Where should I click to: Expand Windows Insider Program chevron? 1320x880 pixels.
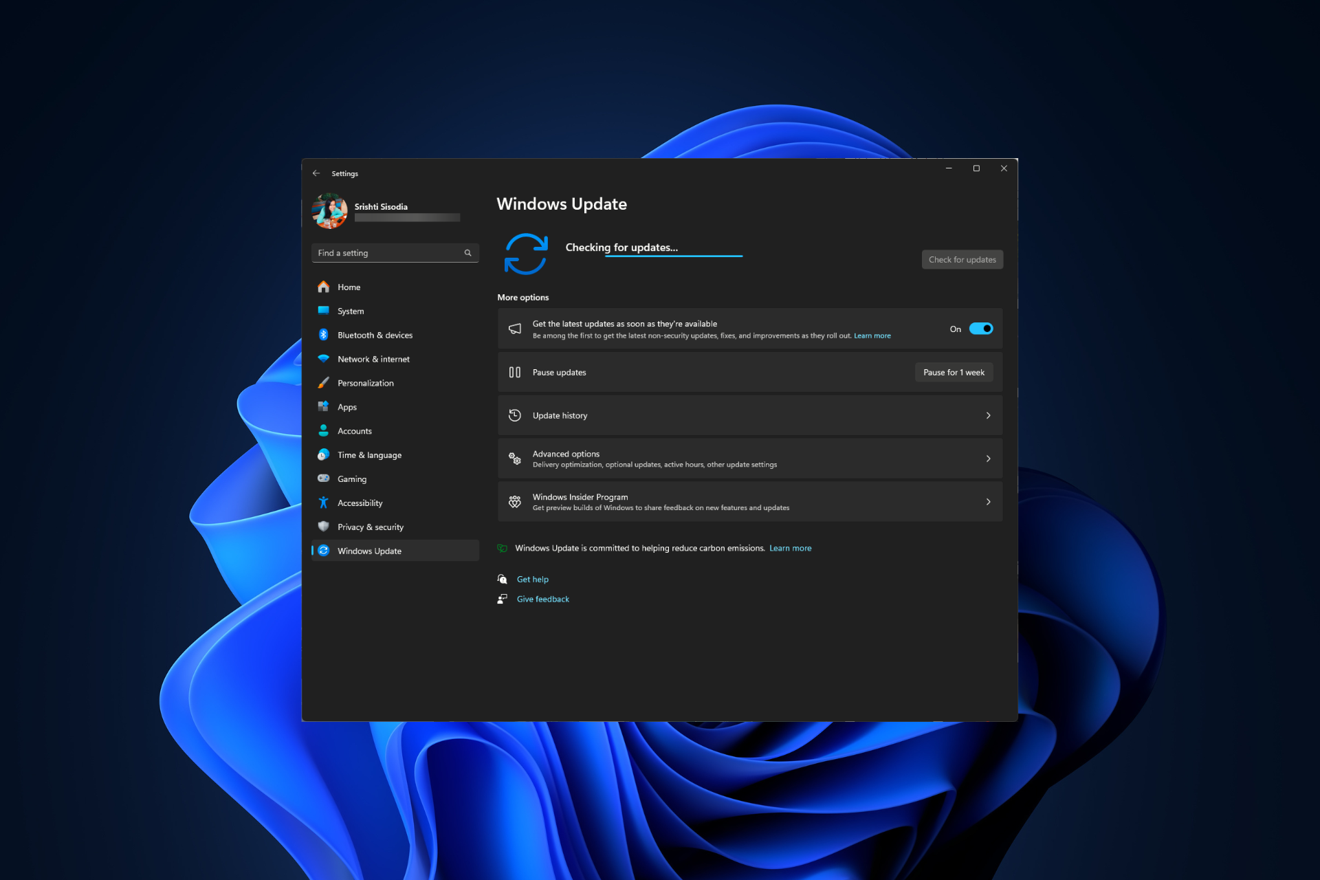coord(988,502)
